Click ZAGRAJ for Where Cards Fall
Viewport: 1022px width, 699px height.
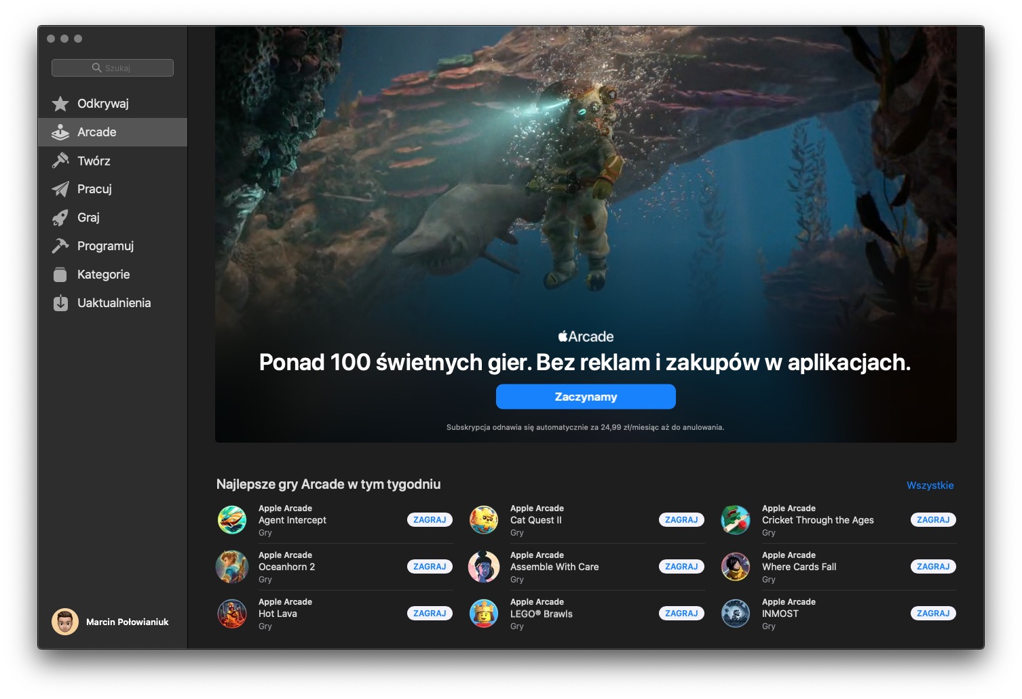tap(933, 567)
